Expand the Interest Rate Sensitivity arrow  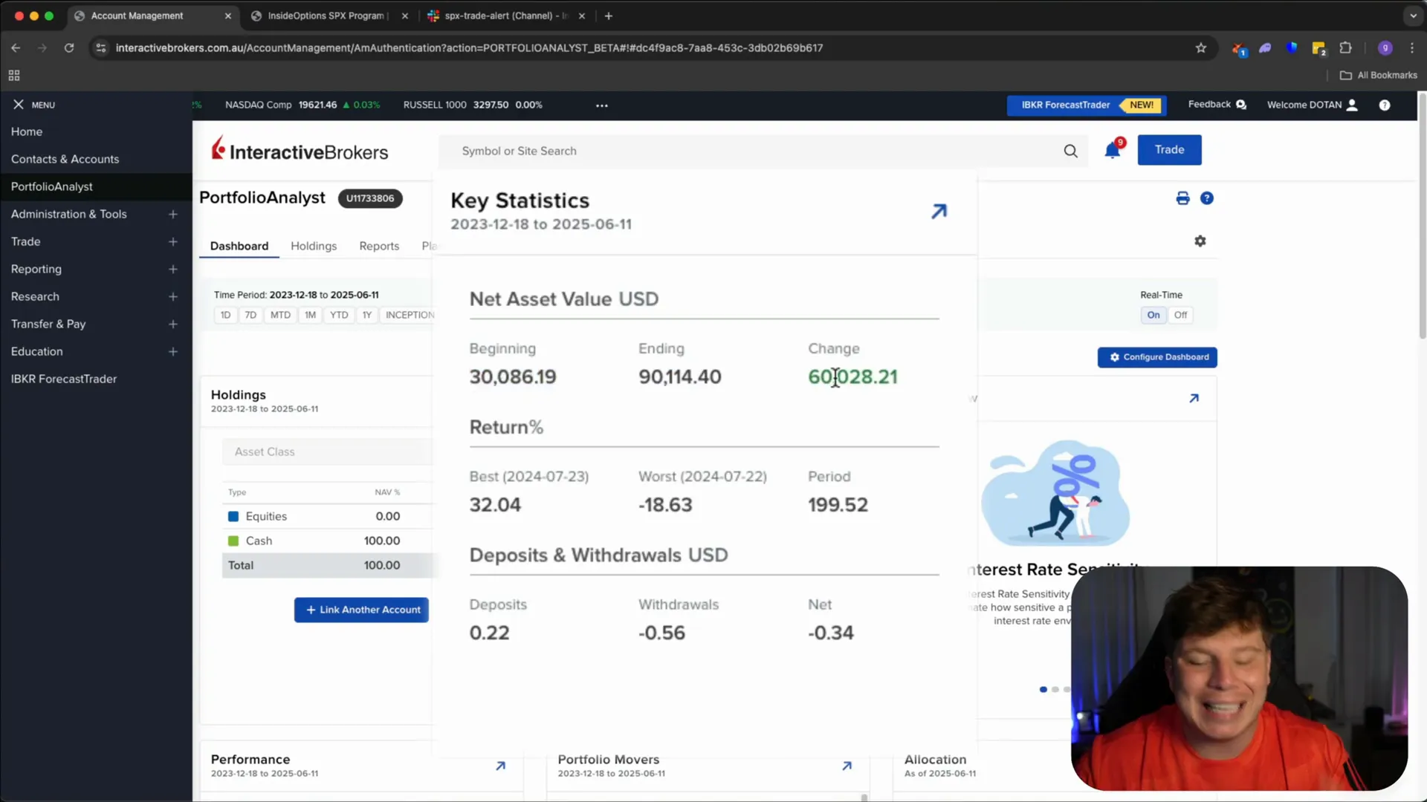(1194, 399)
